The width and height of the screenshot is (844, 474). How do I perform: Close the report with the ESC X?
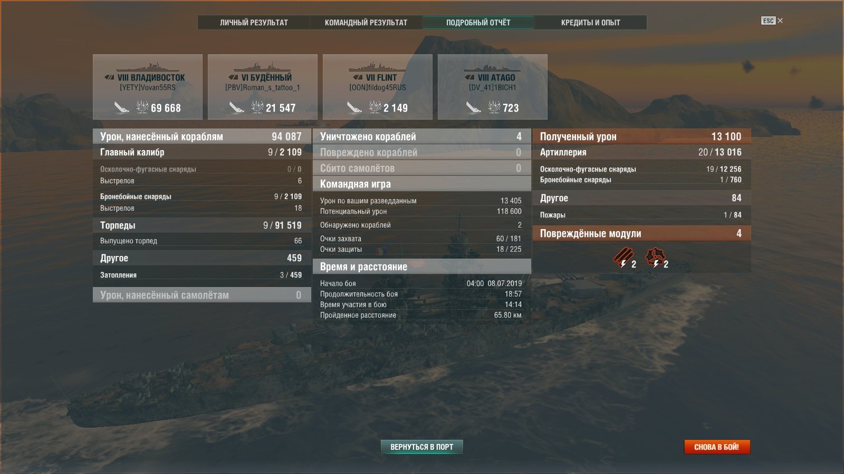[x=772, y=21]
